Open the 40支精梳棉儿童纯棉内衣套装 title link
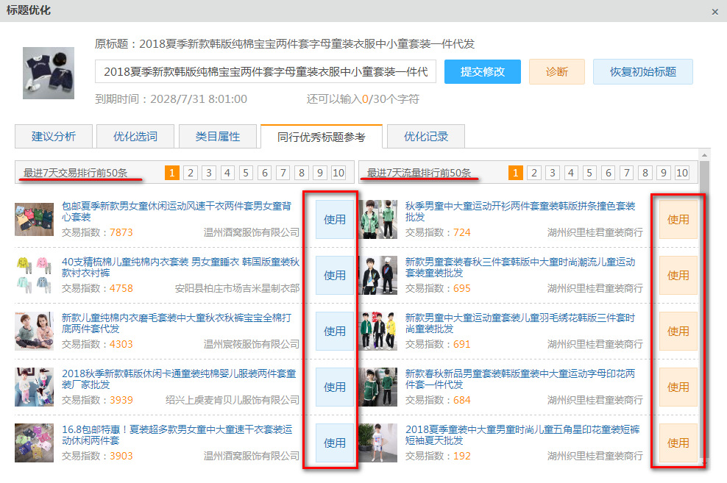The width and height of the screenshot is (727, 483). click(x=180, y=267)
